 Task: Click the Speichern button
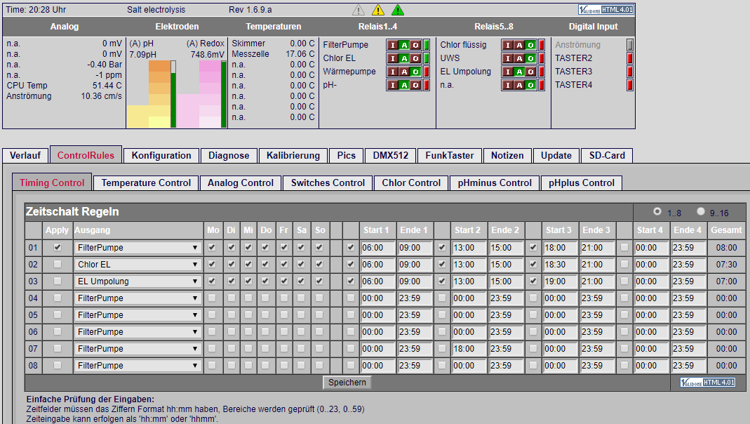[x=347, y=383]
